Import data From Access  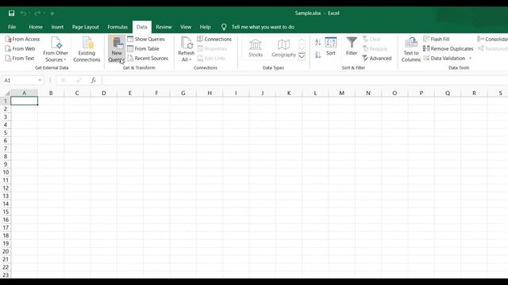[x=23, y=39]
